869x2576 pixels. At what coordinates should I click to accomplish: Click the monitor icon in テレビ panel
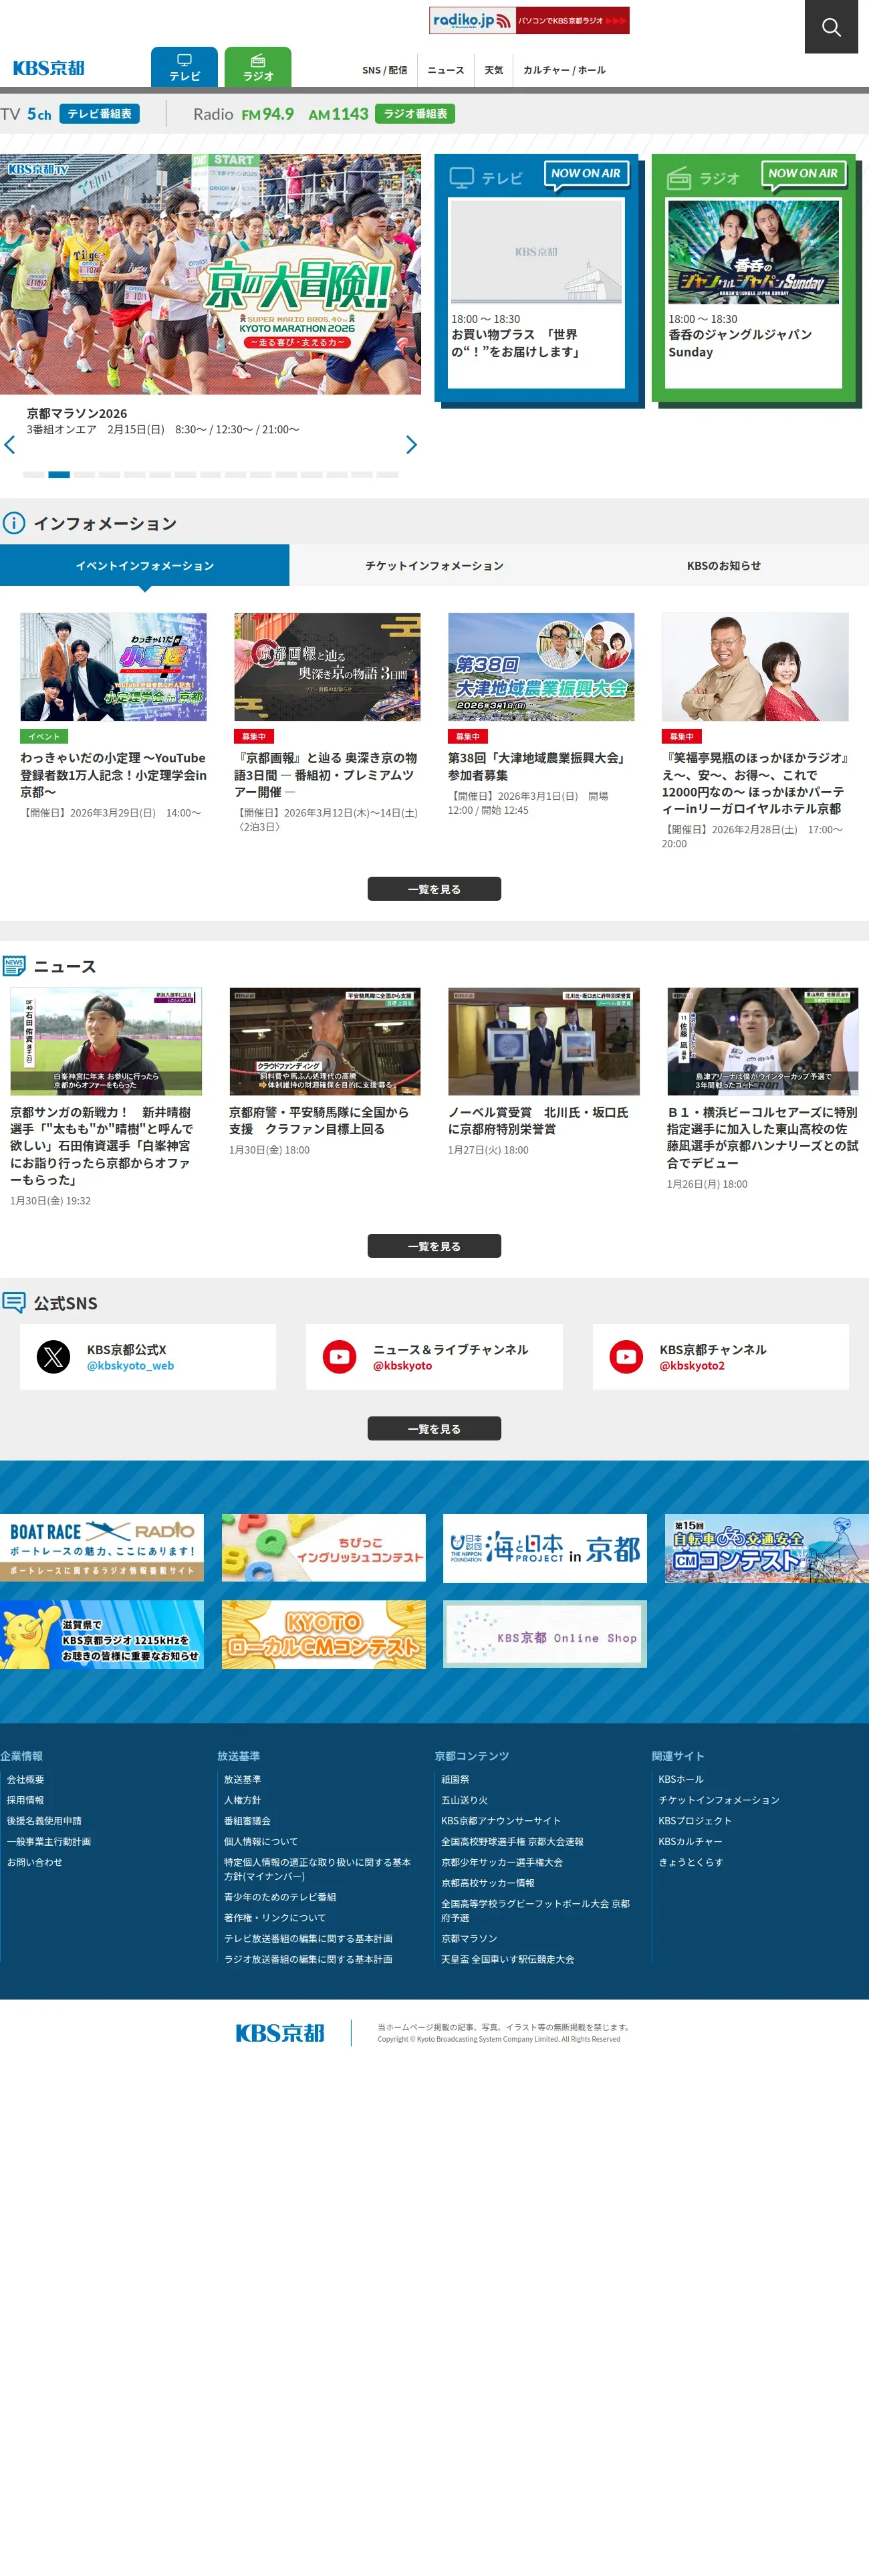(x=461, y=178)
